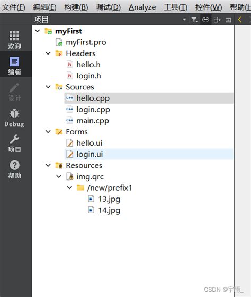Open the Analyze menu

[x=142, y=7]
